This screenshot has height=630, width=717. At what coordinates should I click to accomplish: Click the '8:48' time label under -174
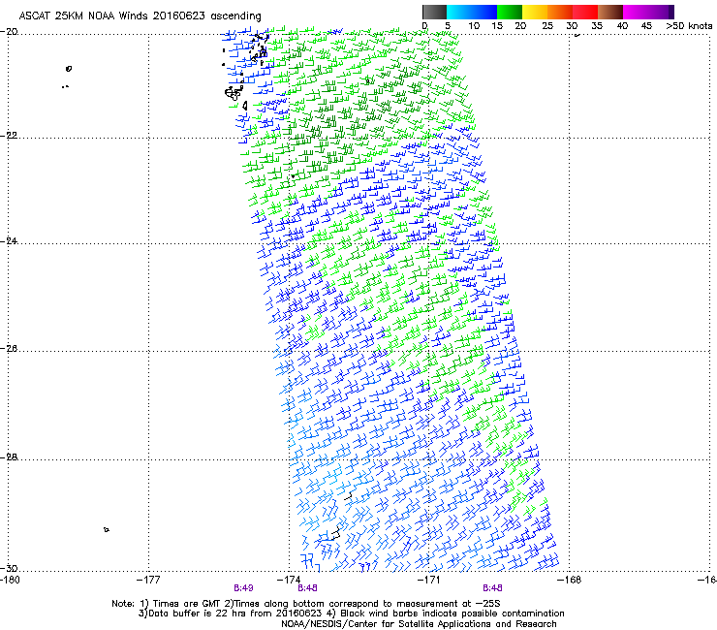307,588
